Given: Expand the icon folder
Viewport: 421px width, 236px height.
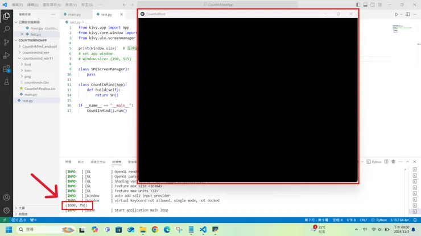Looking at the screenshot, I should click(28, 70).
